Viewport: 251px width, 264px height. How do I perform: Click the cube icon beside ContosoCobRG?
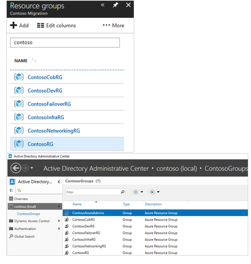(19, 77)
